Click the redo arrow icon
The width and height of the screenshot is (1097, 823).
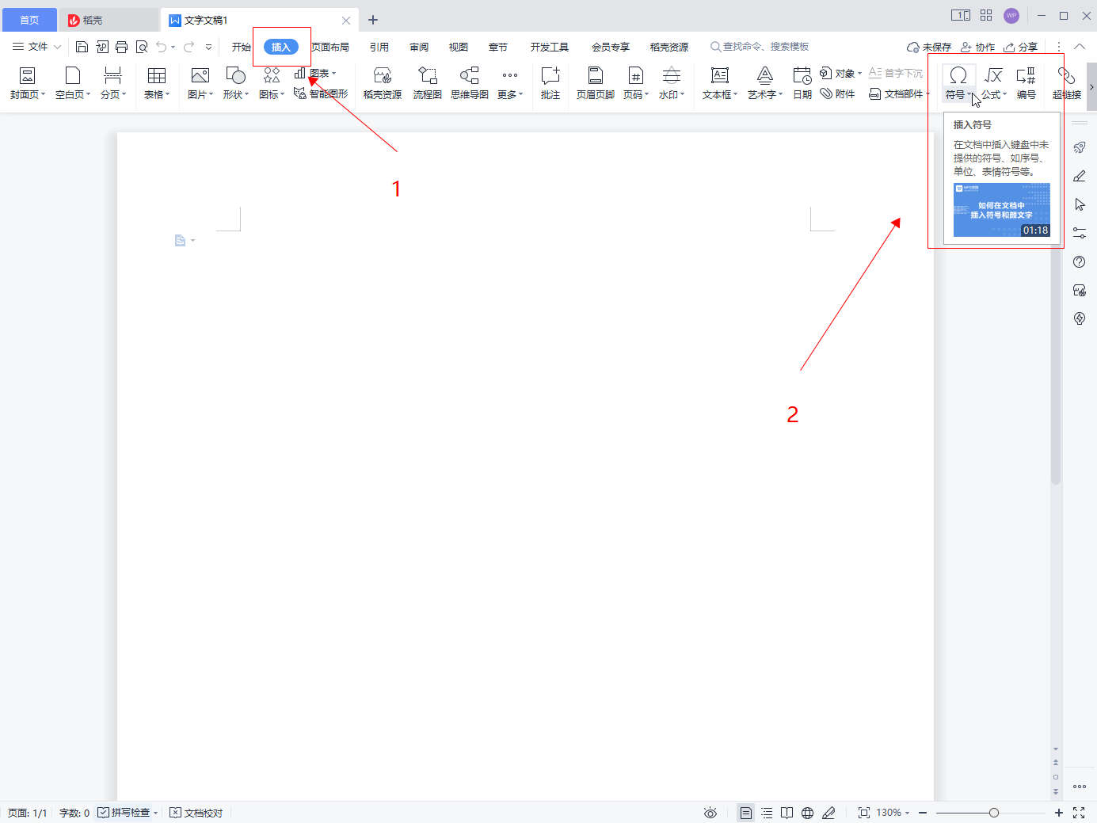[x=189, y=47]
